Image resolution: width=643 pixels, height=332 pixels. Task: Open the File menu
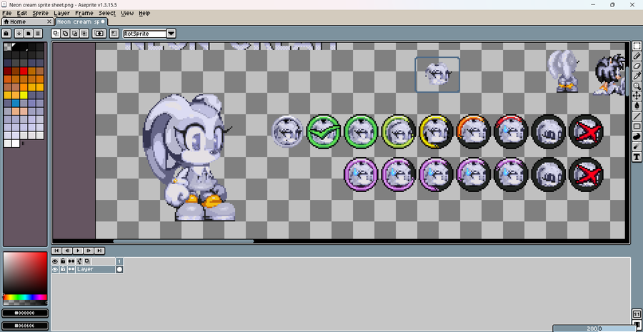[7, 13]
